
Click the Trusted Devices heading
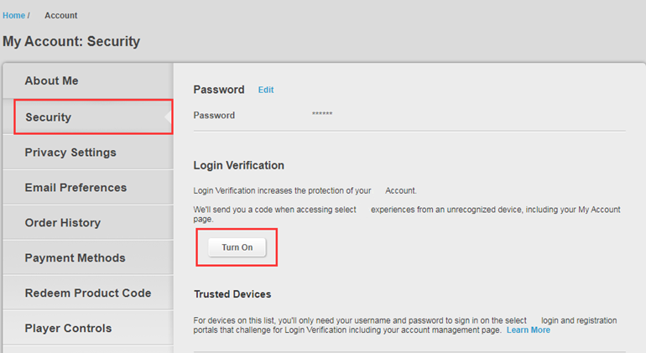232,294
